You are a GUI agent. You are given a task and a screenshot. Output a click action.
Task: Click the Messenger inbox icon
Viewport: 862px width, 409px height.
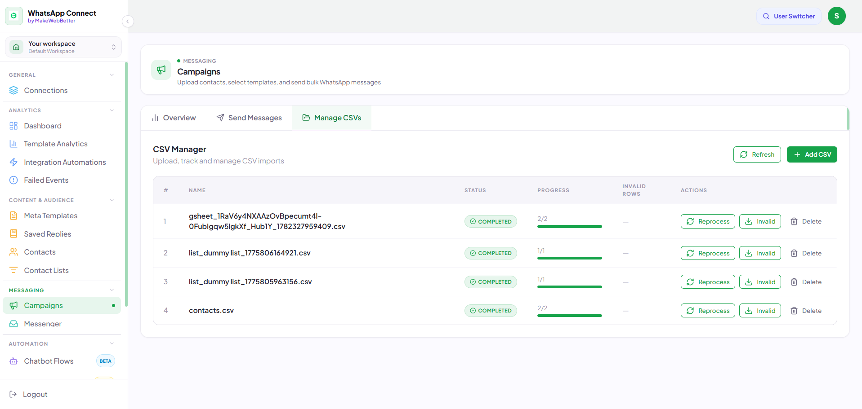click(14, 324)
